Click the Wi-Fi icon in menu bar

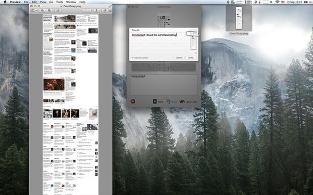coord(278,2)
